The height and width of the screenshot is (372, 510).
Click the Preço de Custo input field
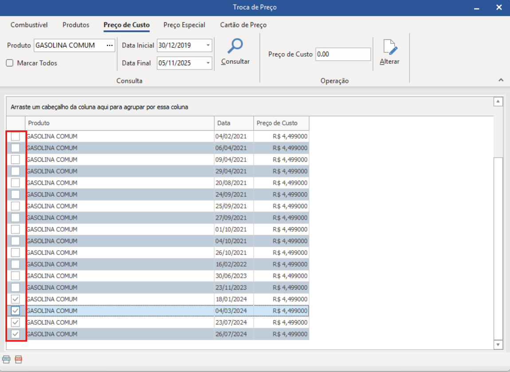[x=343, y=54]
